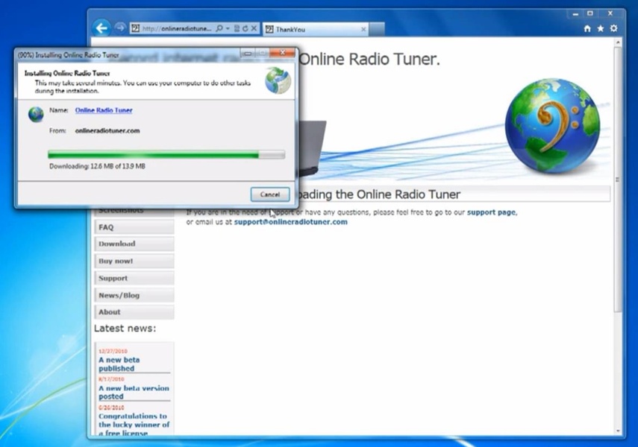Screen dimensions: 638x447
Task: Click the download progress bar in installer
Action: coord(166,154)
